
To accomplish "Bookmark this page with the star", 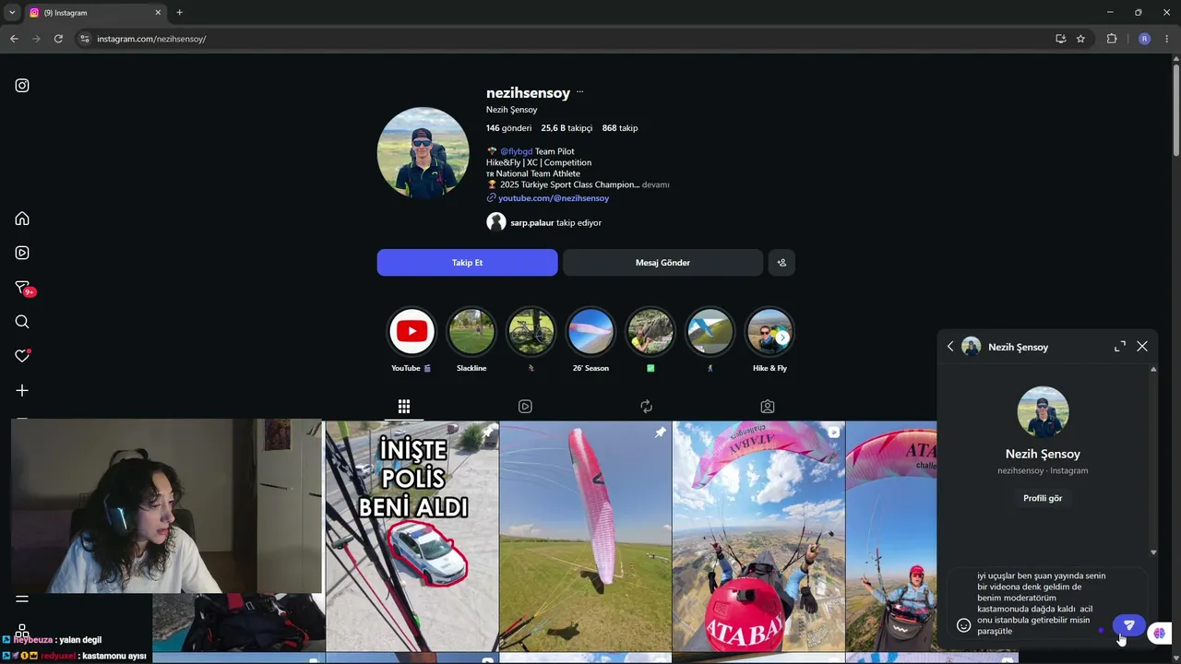I will coord(1080,39).
